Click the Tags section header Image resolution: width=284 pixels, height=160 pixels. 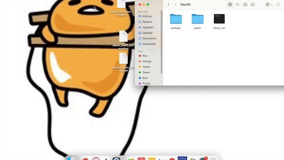pyautogui.click(x=140, y=52)
